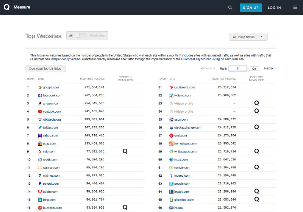
Task: Click the Bing favicon icon
Action: point(40,199)
